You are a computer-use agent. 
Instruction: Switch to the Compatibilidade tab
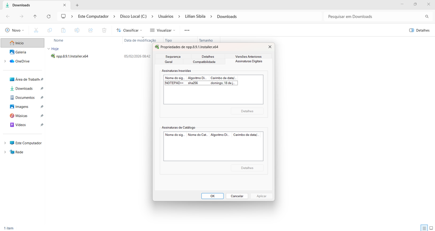[204, 62]
